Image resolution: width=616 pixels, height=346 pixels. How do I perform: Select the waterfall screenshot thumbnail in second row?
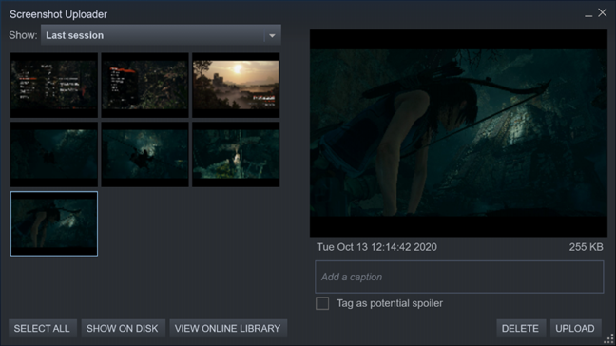(236, 154)
